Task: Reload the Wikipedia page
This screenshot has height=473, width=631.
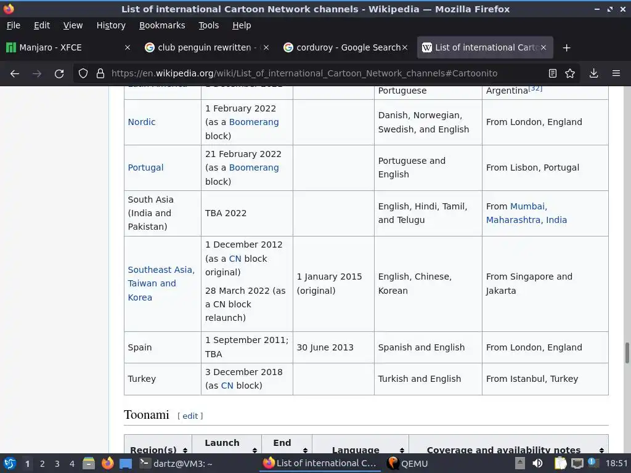Action: pos(59,74)
